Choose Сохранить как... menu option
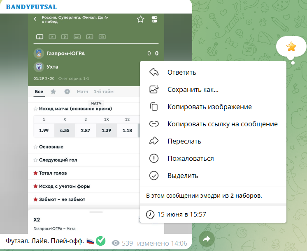 pyautogui.click(x=193, y=89)
